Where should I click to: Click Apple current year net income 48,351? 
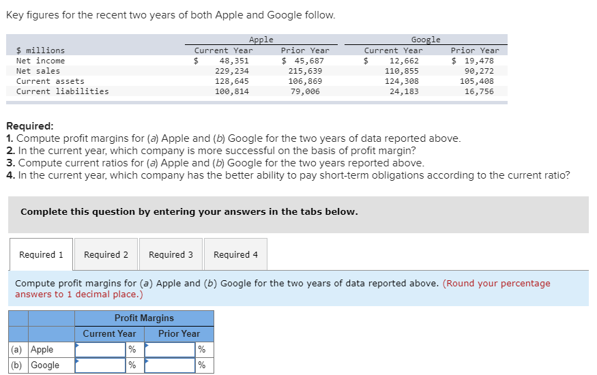tap(234, 61)
